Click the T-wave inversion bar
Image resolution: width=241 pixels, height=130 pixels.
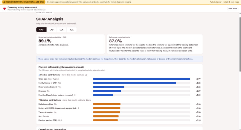tap(107, 112)
